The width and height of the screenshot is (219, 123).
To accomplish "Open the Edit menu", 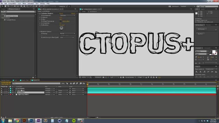I will click(5, 4).
